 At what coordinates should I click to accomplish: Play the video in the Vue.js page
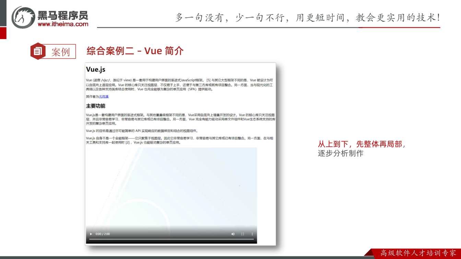coord(91,234)
